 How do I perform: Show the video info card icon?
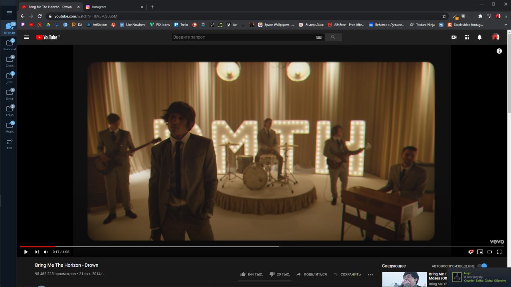[x=499, y=51]
